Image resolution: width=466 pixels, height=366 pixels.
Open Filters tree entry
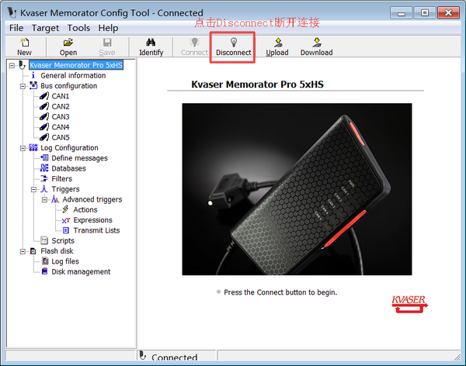click(62, 178)
